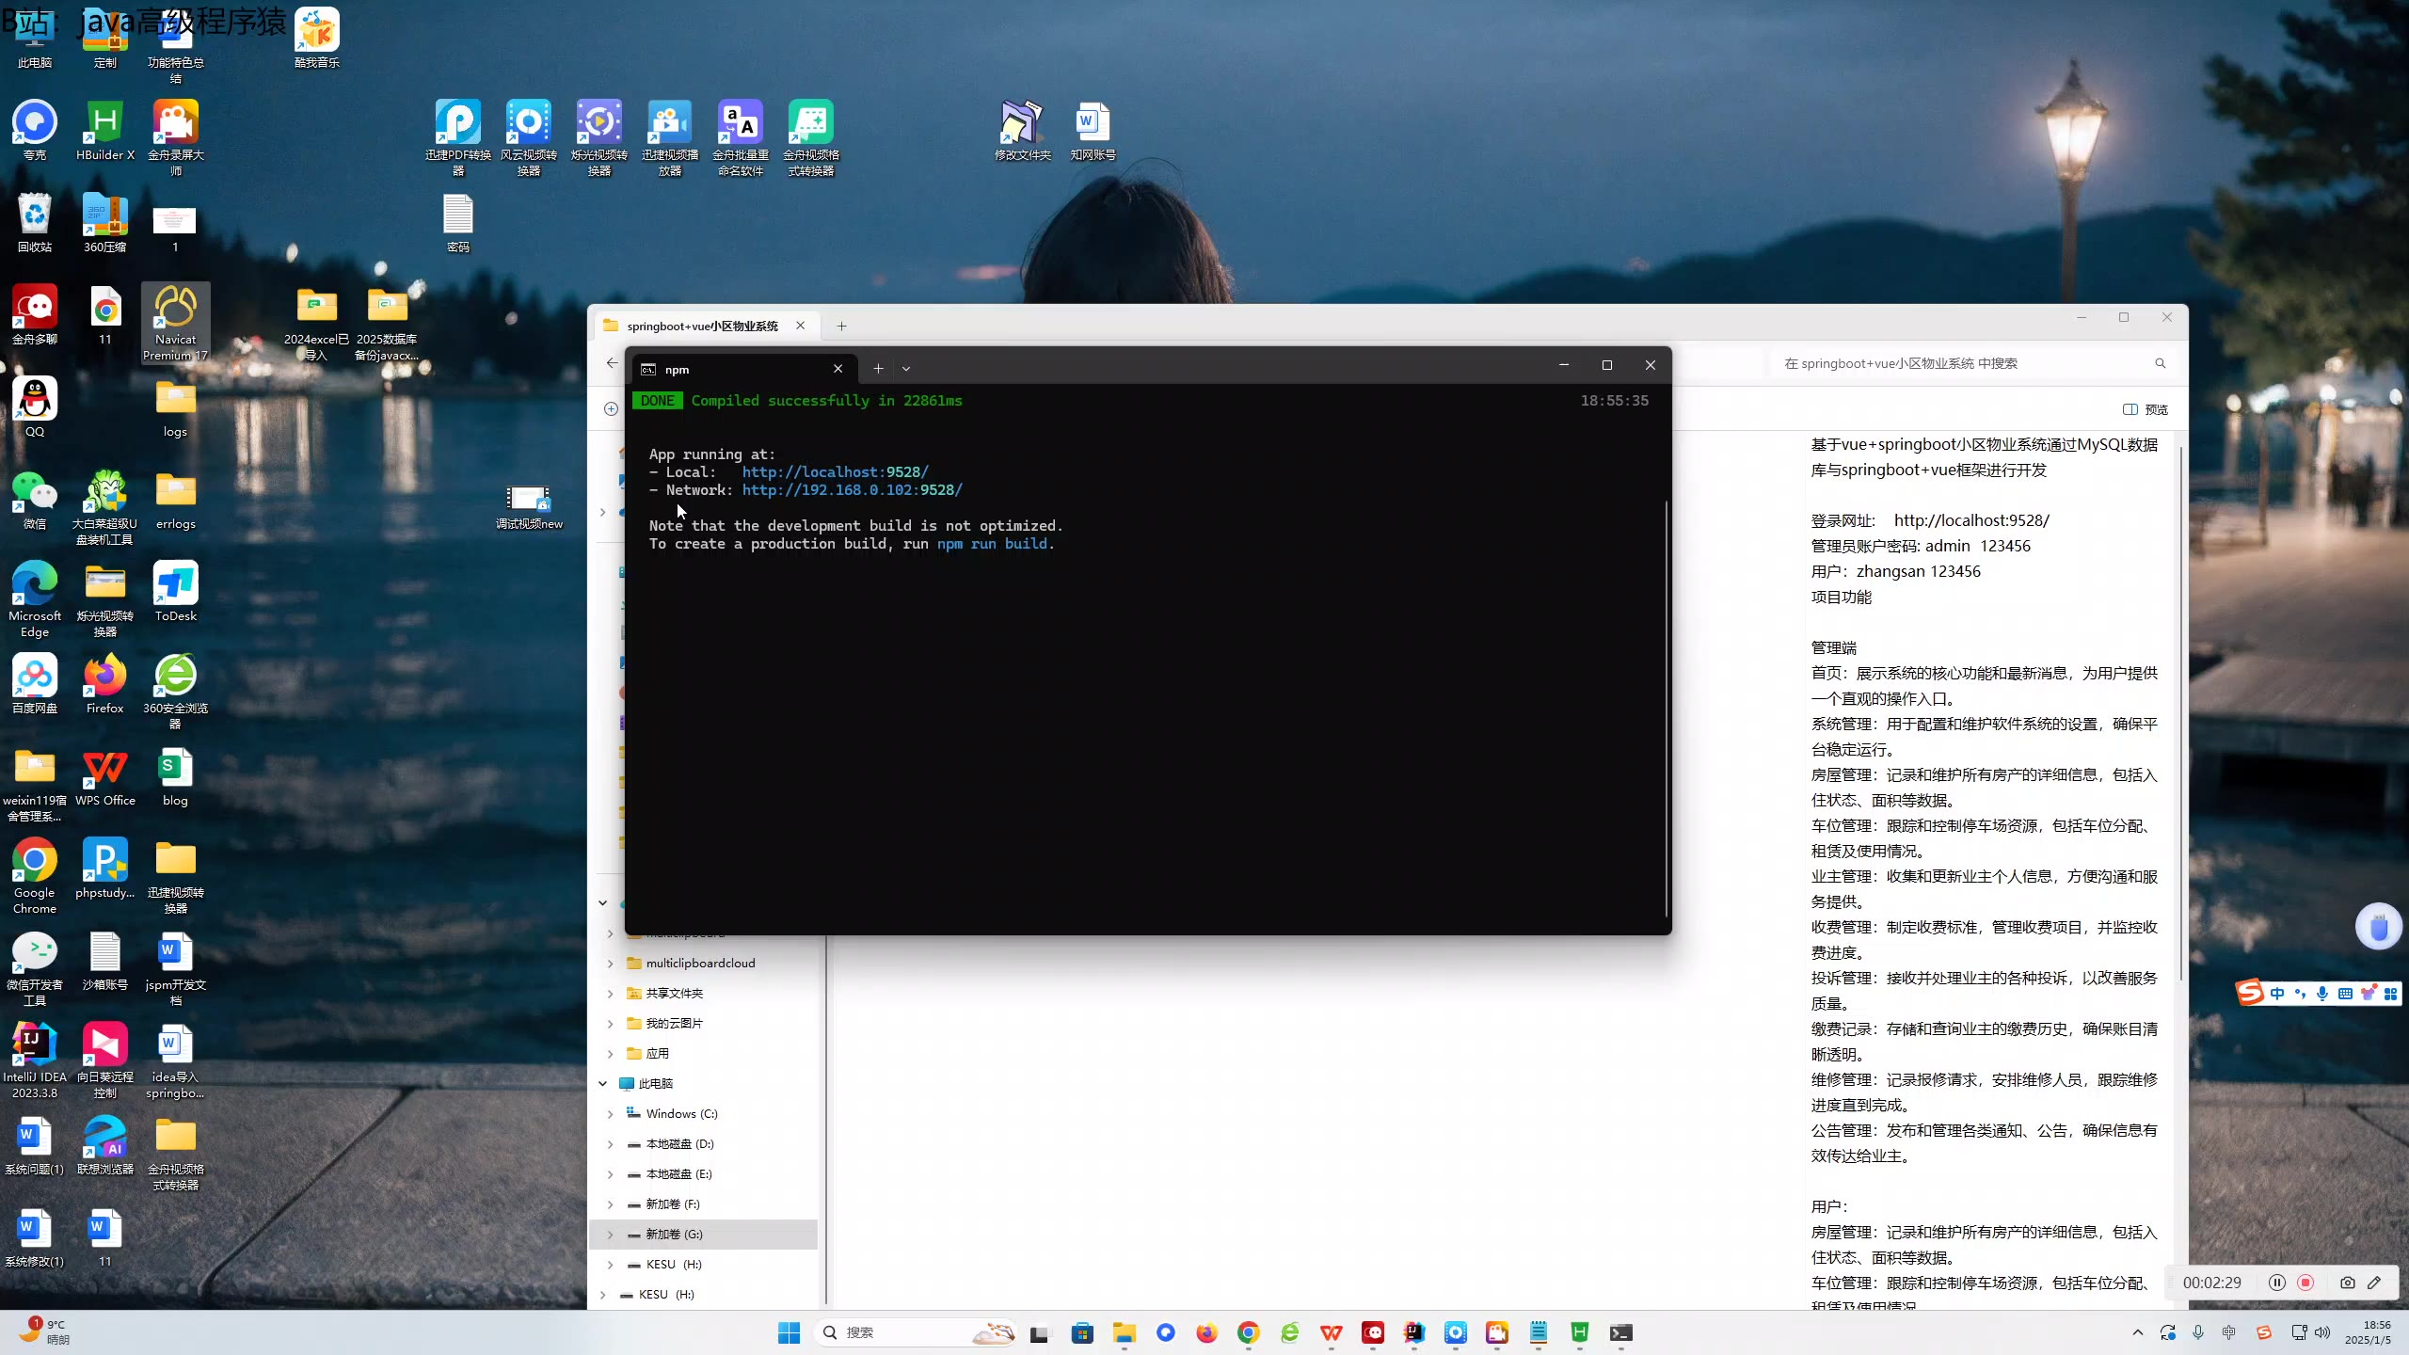Open 向日葵远程控制 desktop icon

(x=104, y=1060)
